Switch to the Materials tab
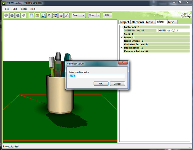 tap(138, 22)
